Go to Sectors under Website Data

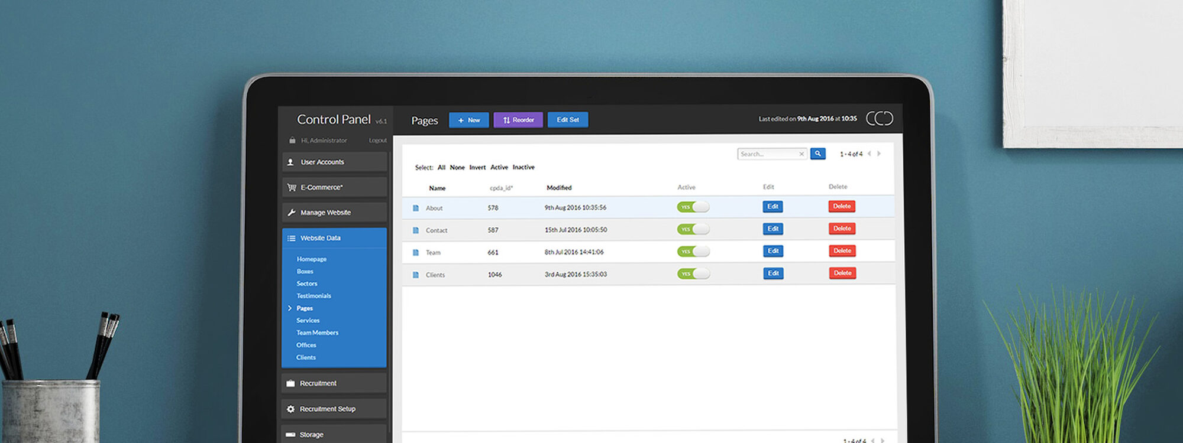(307, 284)
